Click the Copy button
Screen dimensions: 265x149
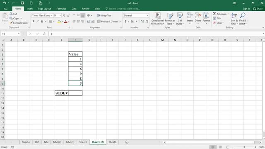coord(14,18)
